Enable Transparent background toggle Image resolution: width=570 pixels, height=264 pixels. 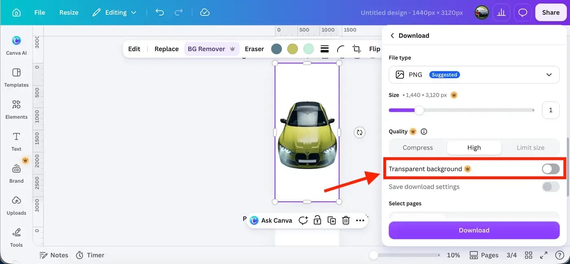550,169
